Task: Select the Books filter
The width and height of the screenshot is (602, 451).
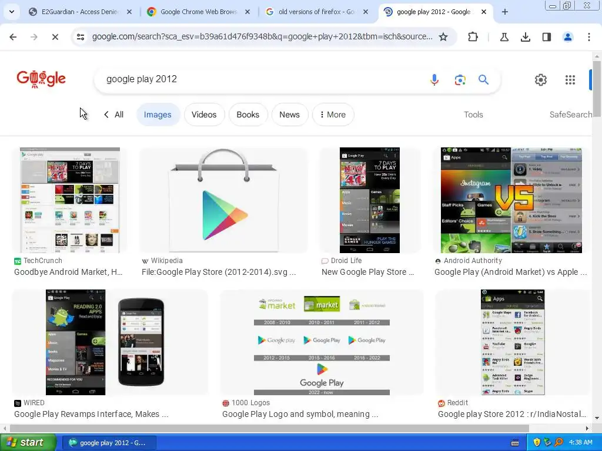Action: 248,115
